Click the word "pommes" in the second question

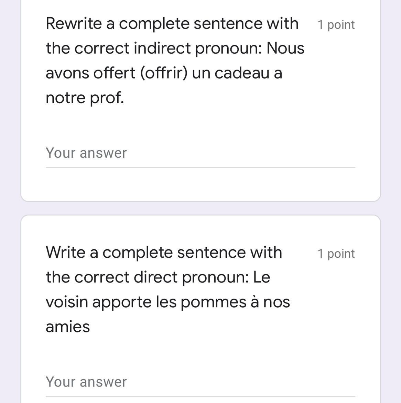point(214,302)
